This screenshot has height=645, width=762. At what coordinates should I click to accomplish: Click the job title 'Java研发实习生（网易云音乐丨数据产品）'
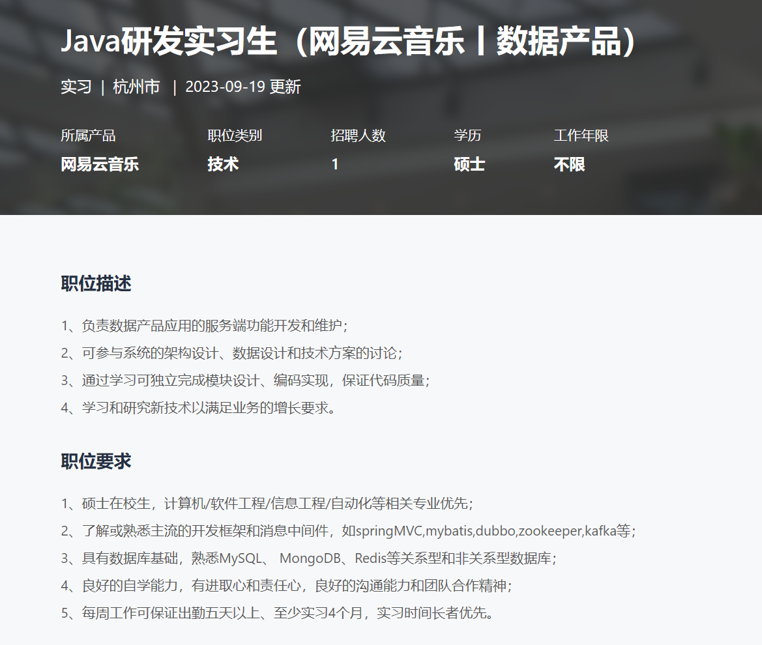click(348, 41)
